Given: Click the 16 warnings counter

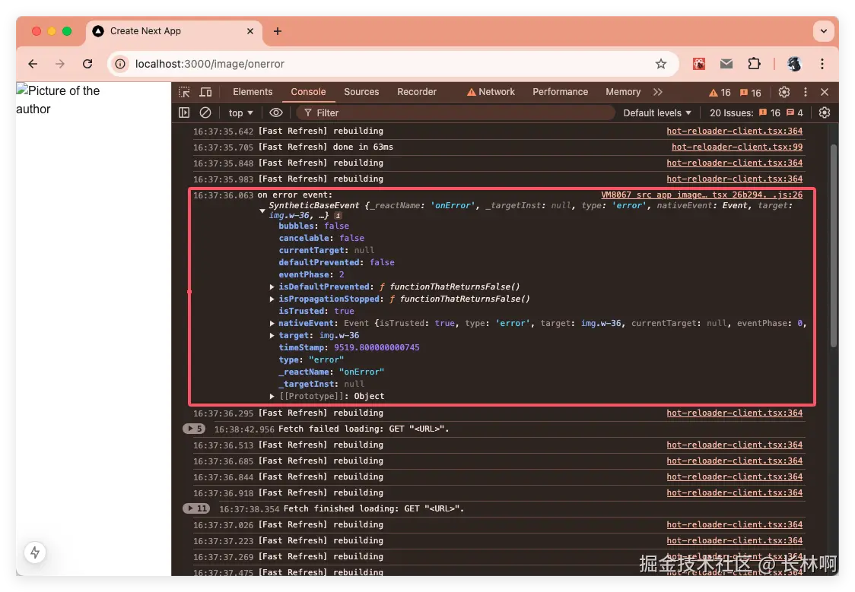Looking at the screenshot, I should point(720,93).
